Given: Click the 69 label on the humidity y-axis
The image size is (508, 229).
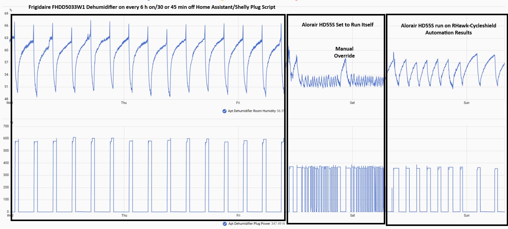Looking at the screenshot, I should tap(6, 14).
